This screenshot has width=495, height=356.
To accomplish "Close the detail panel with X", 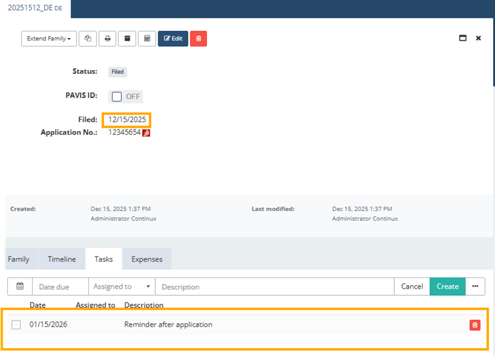I will (479, 38).
